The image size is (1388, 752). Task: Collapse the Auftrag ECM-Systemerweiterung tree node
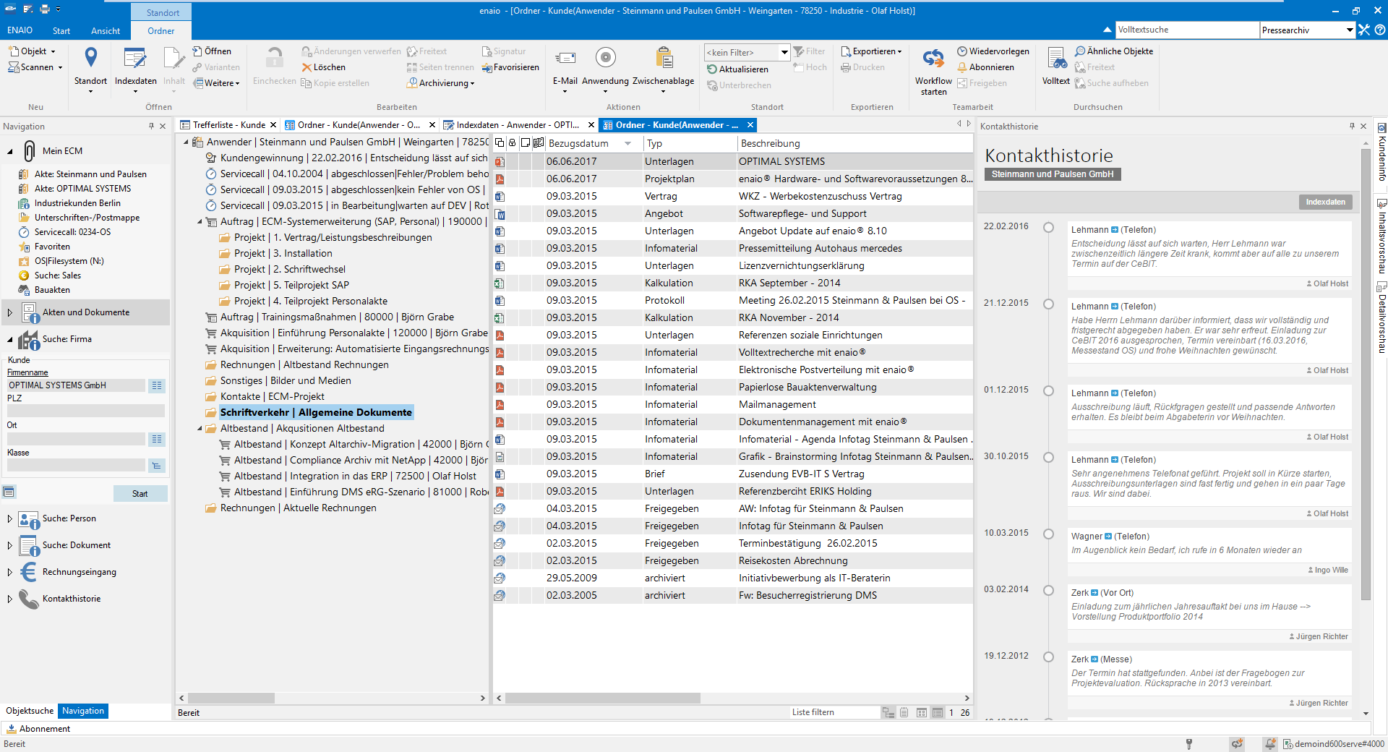point(200,222)
